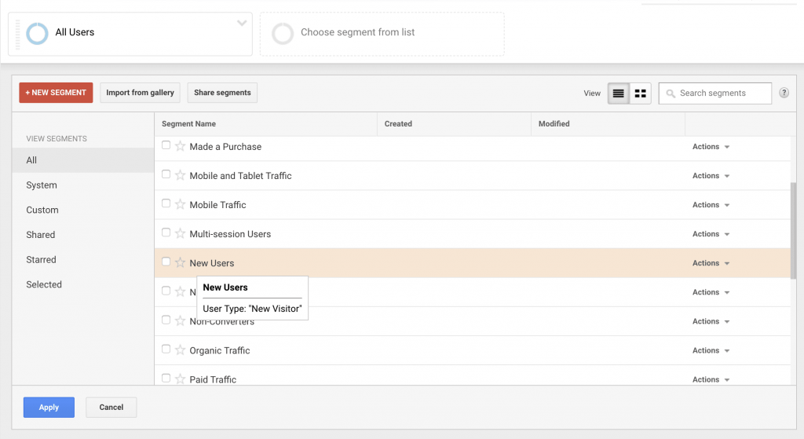
Task: Check the Mobile and Tablet Traffic checkbox
Action: (x=166, y=174)
